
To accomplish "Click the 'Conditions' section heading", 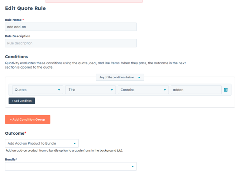I will coord(16,57).
